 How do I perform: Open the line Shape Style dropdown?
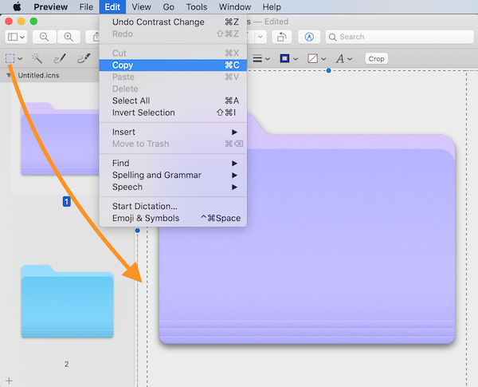(261, 58)
